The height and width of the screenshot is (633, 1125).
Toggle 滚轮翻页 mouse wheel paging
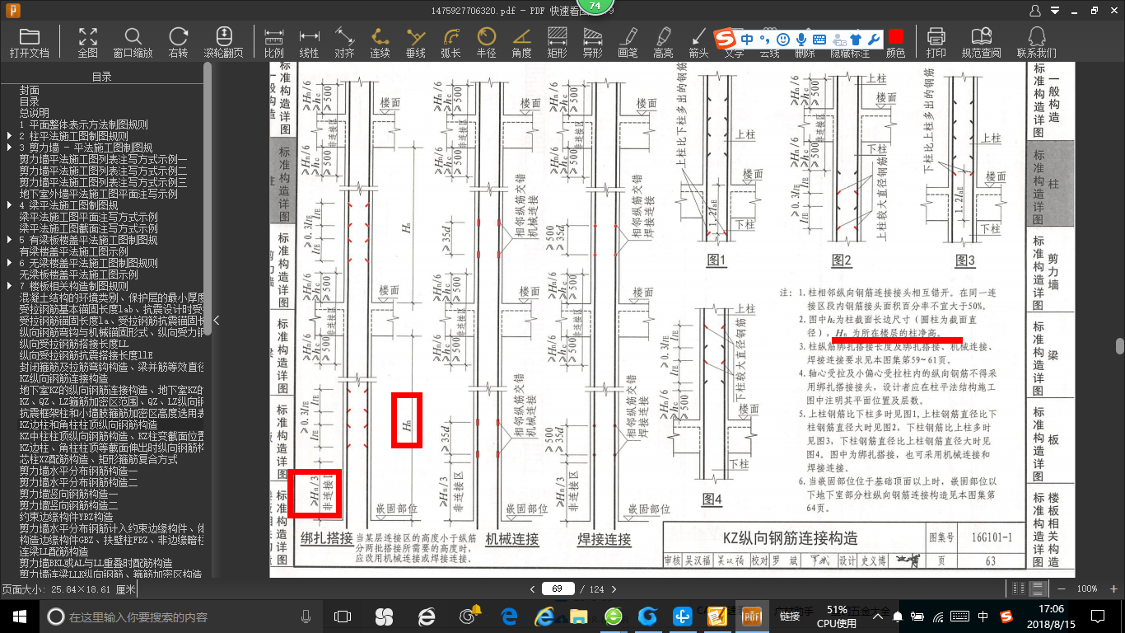point(223,41)
